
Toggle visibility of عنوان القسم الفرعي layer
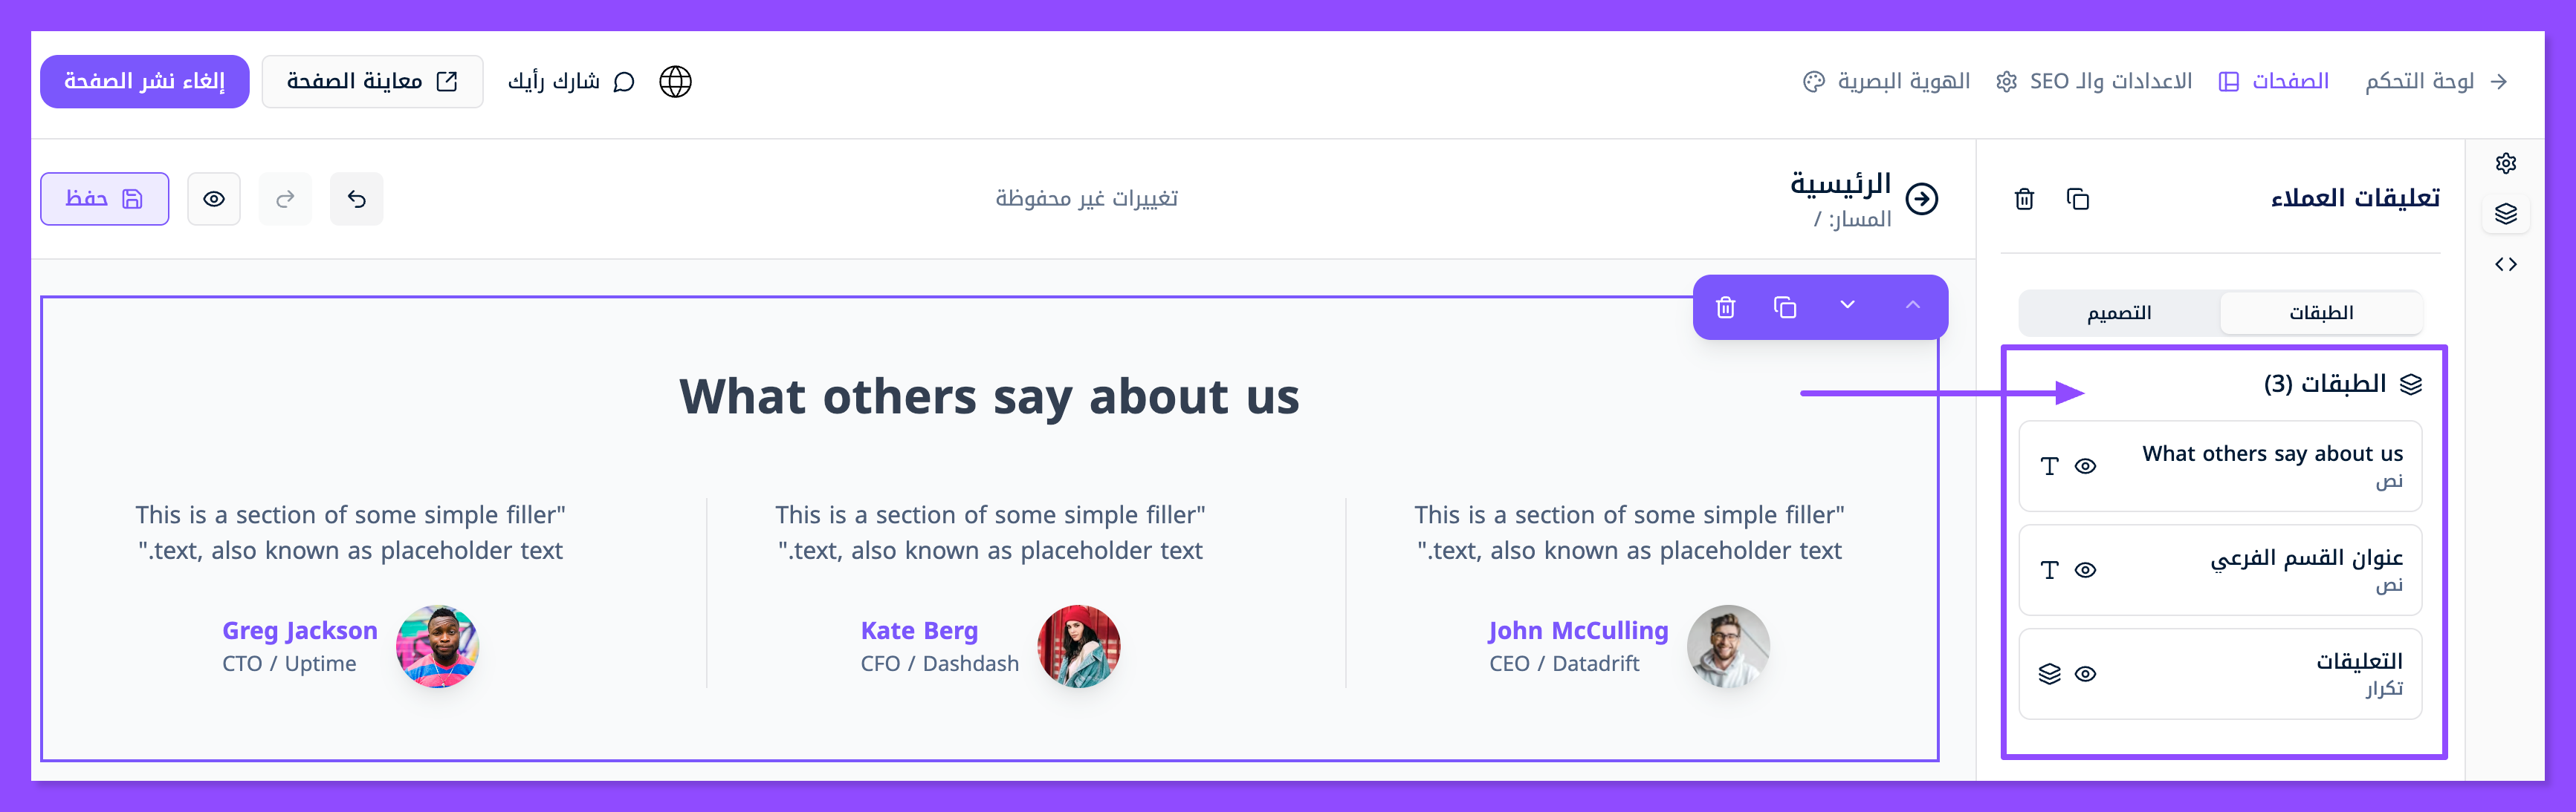[x=2085, y=570]
